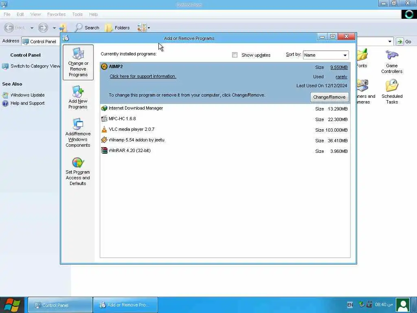Open the Views toolbar icon
The height and width of the screenshot is (313, 417).
(x=141, y=28)
